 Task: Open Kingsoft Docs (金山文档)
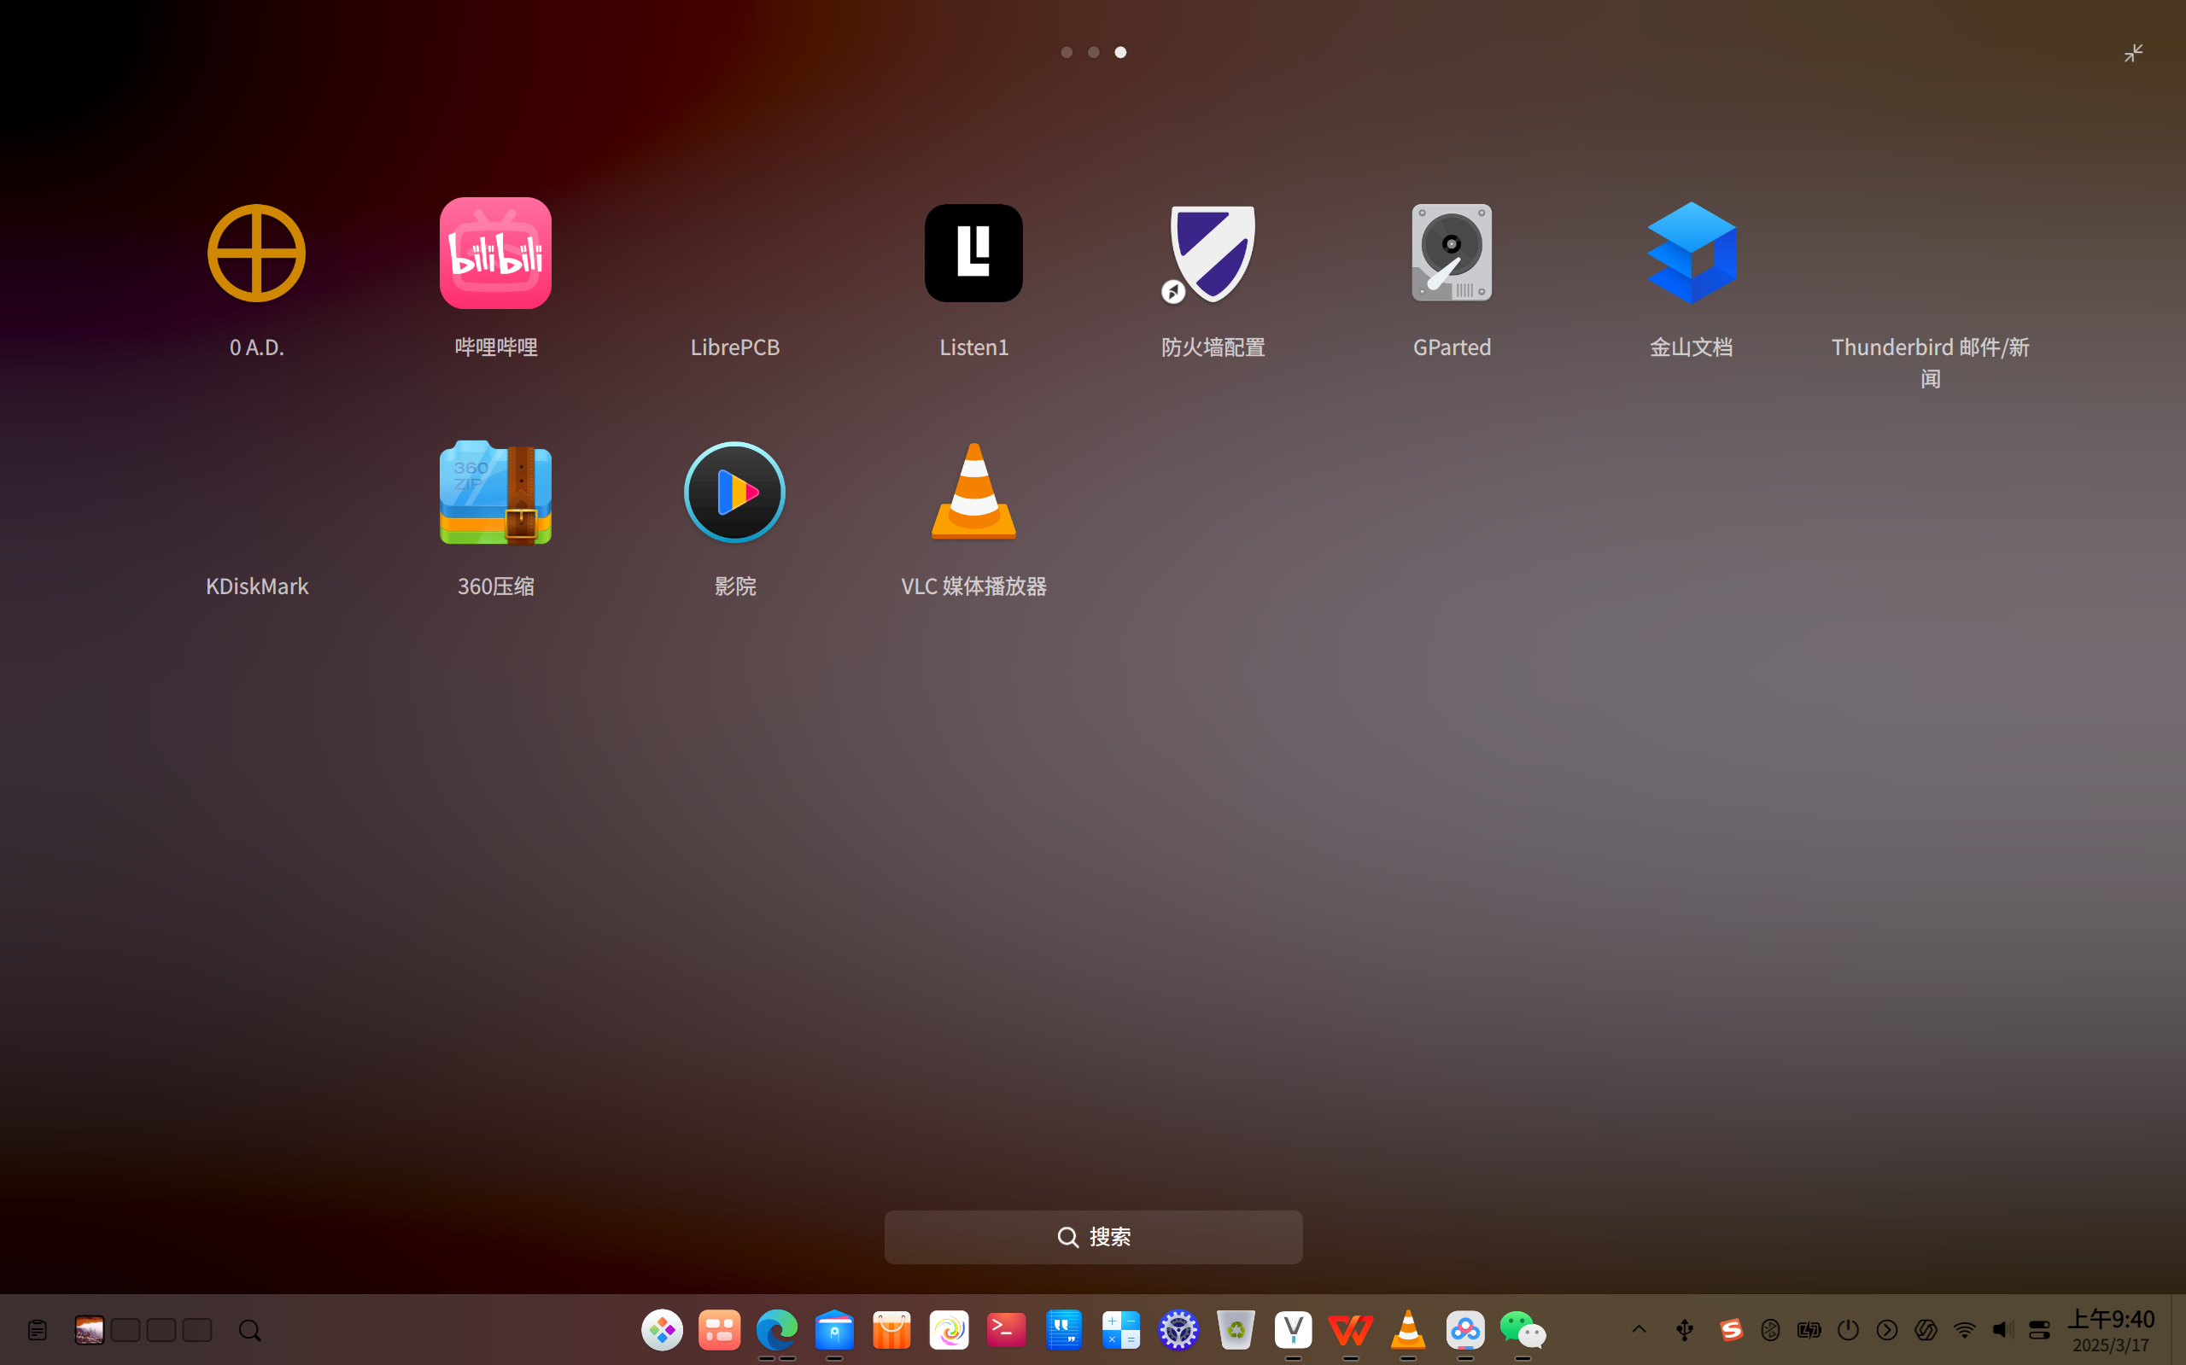tap(1690, 253)
